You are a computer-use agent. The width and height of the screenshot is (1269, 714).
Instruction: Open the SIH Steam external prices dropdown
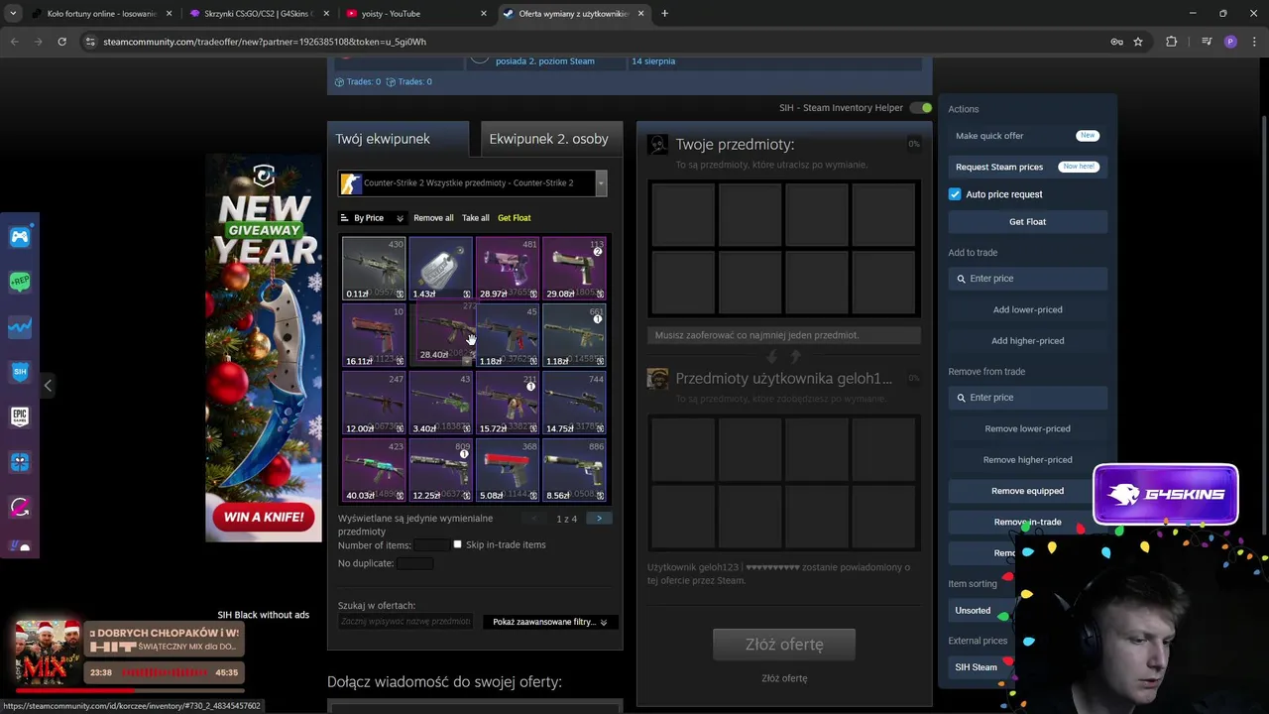click(979, 667)
